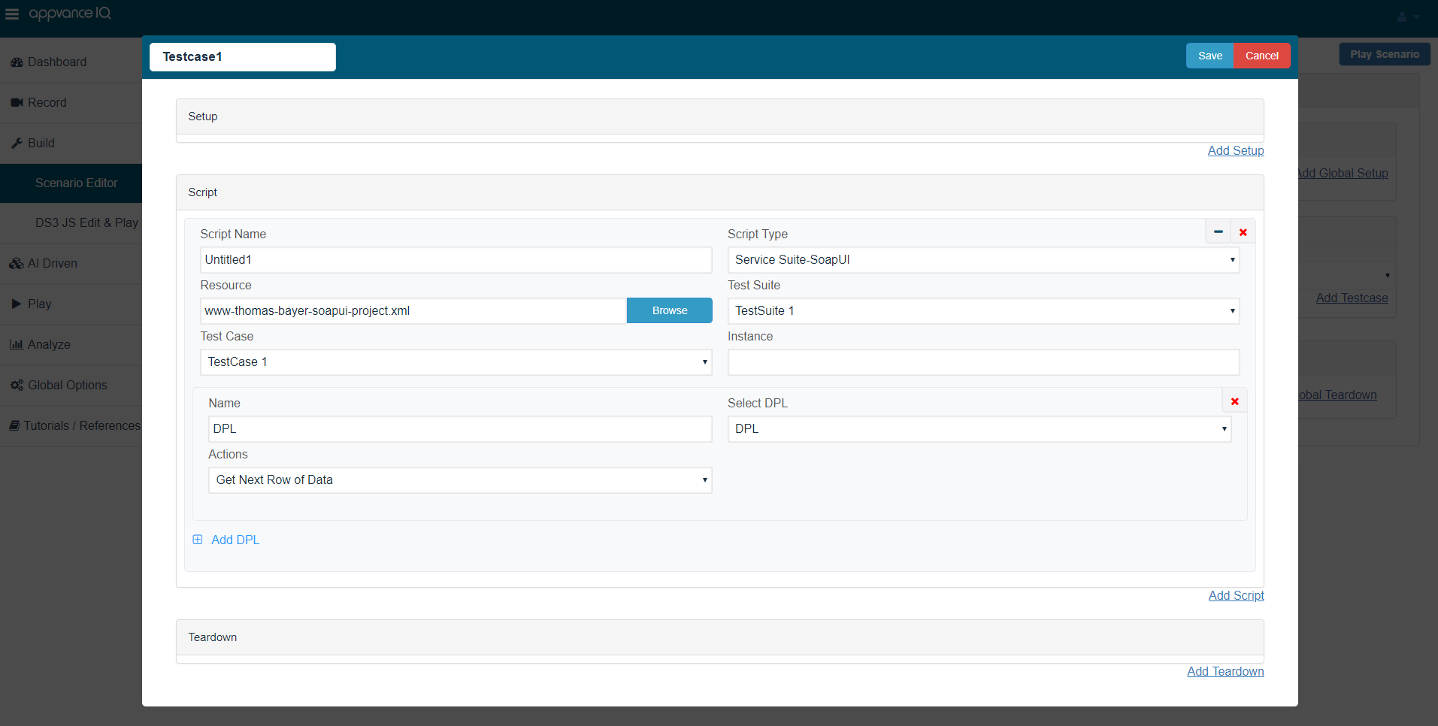Collapse the script block with minus icon
Image resolution: width=1438 pixels, height=726 pixels.
[1218, 231]
